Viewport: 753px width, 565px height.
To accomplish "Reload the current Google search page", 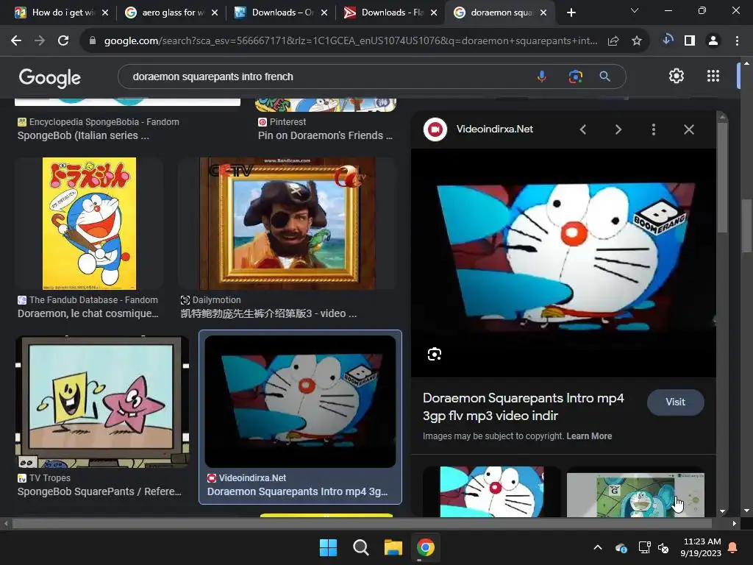I will click(x=63, y=41).
